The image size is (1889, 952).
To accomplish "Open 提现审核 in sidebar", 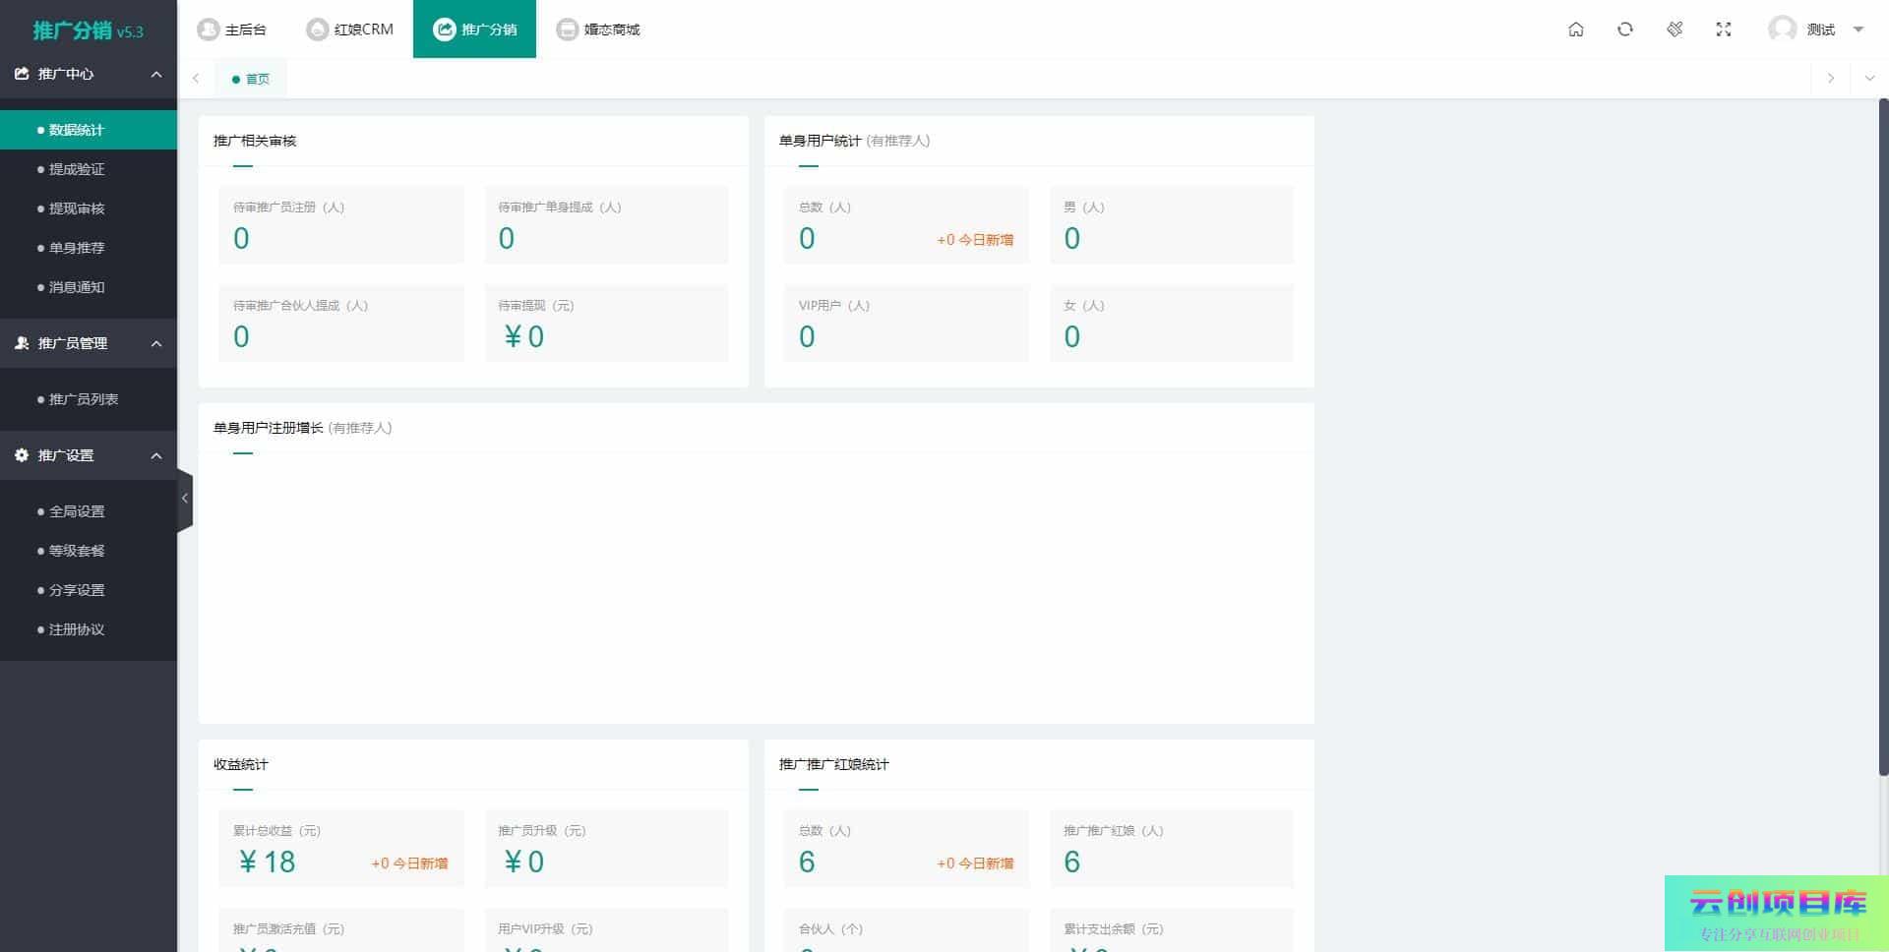I will 77,208.
